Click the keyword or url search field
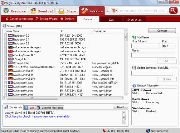Image resolution: width=180 pixels, height=133 pixels. 142,11
